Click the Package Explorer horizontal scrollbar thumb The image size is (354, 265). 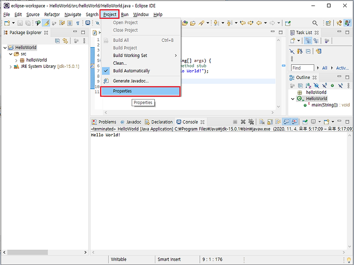(x=28, y=252)
